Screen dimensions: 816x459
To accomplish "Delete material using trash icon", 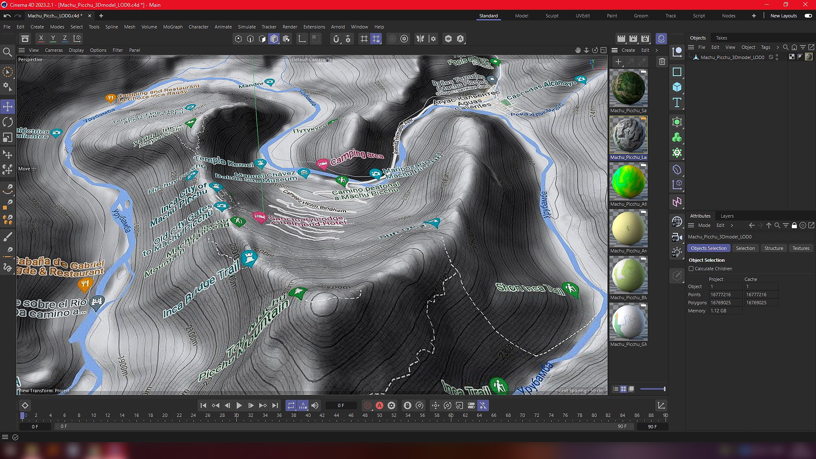I will click(x=662, y=62).
